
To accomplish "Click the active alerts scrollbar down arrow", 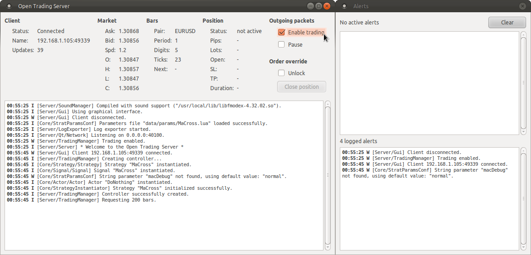I will pyautogui.click(x=523, y=132).
